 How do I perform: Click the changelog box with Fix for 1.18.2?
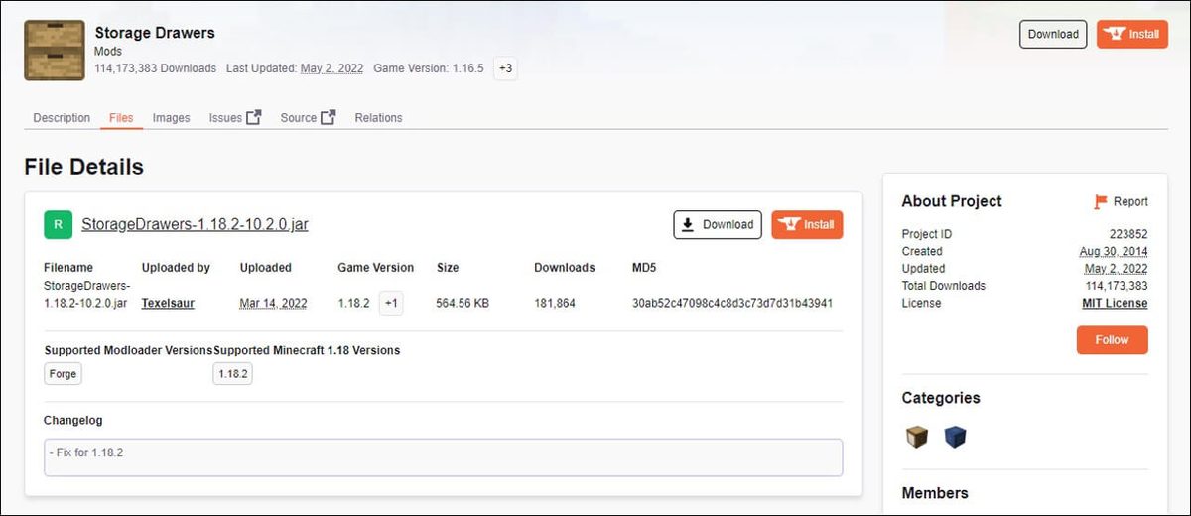[444, 457]
